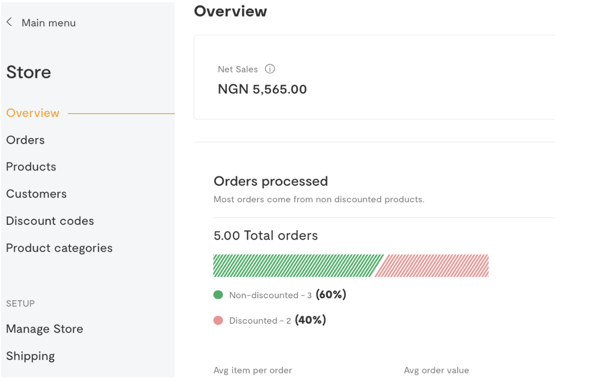This screenshot has width=603, height=387.
Task: Open the Overview section
Action: click(x=33, y=113)
